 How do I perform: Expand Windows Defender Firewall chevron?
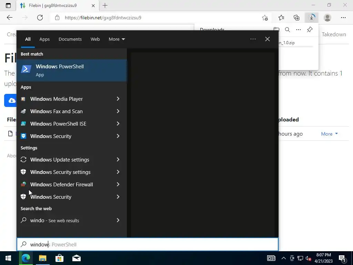pyautogui.click(x=118, y=184)
